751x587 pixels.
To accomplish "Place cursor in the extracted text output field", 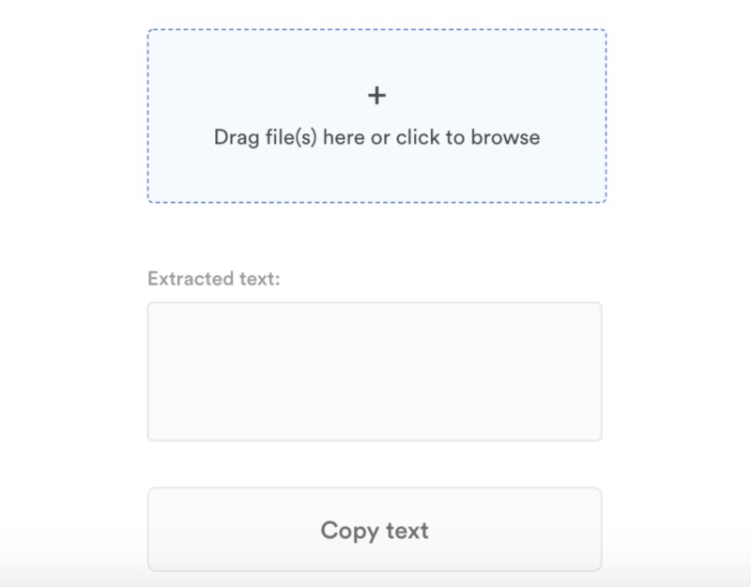I will [375, 371].
